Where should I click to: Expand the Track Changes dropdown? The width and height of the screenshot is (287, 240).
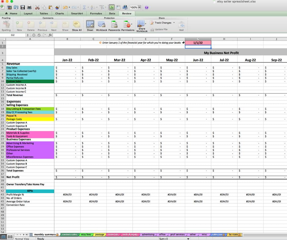click(174, 23)
